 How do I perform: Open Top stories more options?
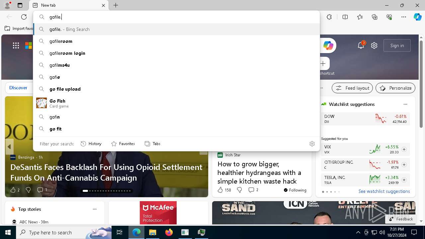point(95,209)
